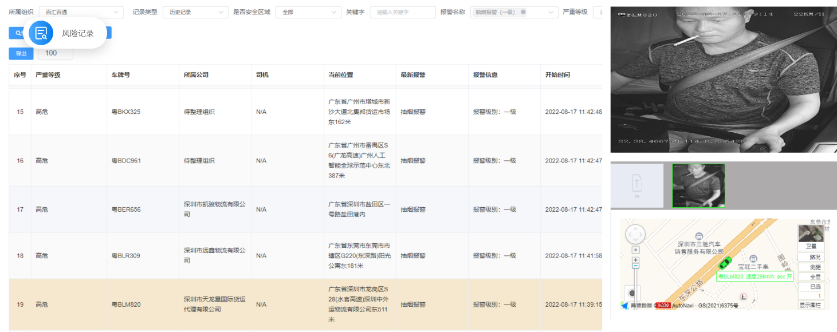Click the 车牌号 column header
The width and height of the screenshot is (837, 332).
click(120, 75)
